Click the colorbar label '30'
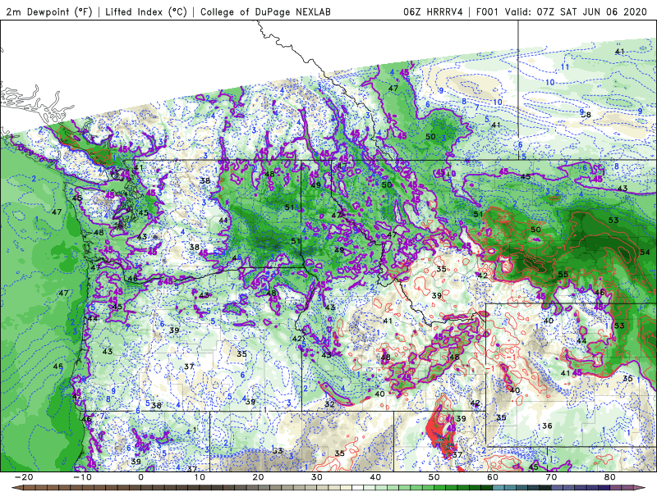 [x=317, y=477]
